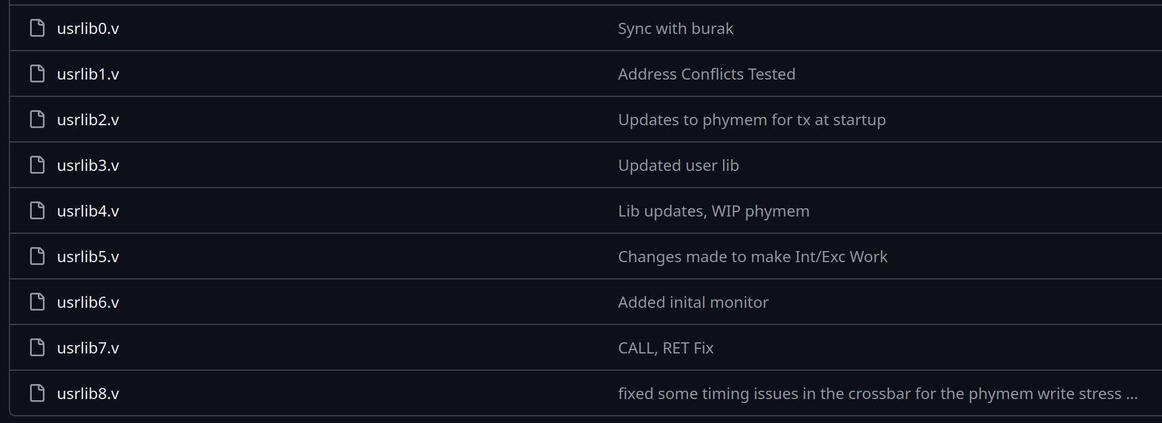Open the usrlib4.v file
This screenshot has height=423, width=1162.
pyautogui.click(x=88, y=211)
